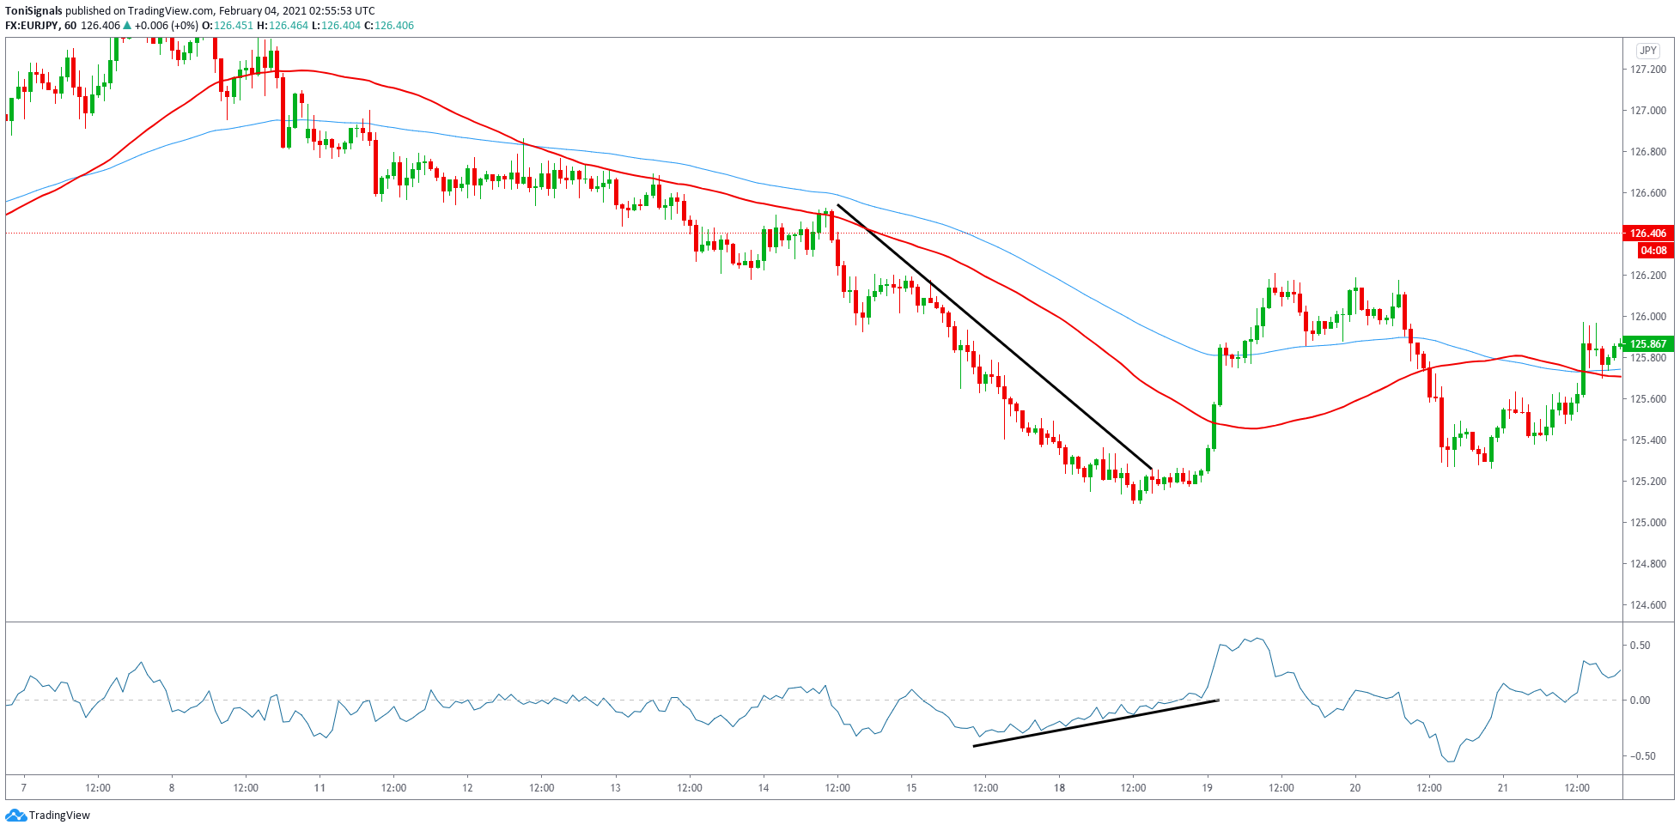Click the ToniSignals author name
Viewport: 1680px width, 831px height.
coord(33,11)
